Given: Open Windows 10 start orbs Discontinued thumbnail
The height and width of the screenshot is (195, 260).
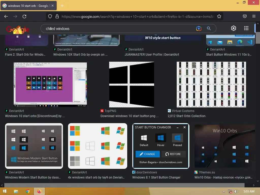Looking at the screenshot, I should click(x=50, y=85).
